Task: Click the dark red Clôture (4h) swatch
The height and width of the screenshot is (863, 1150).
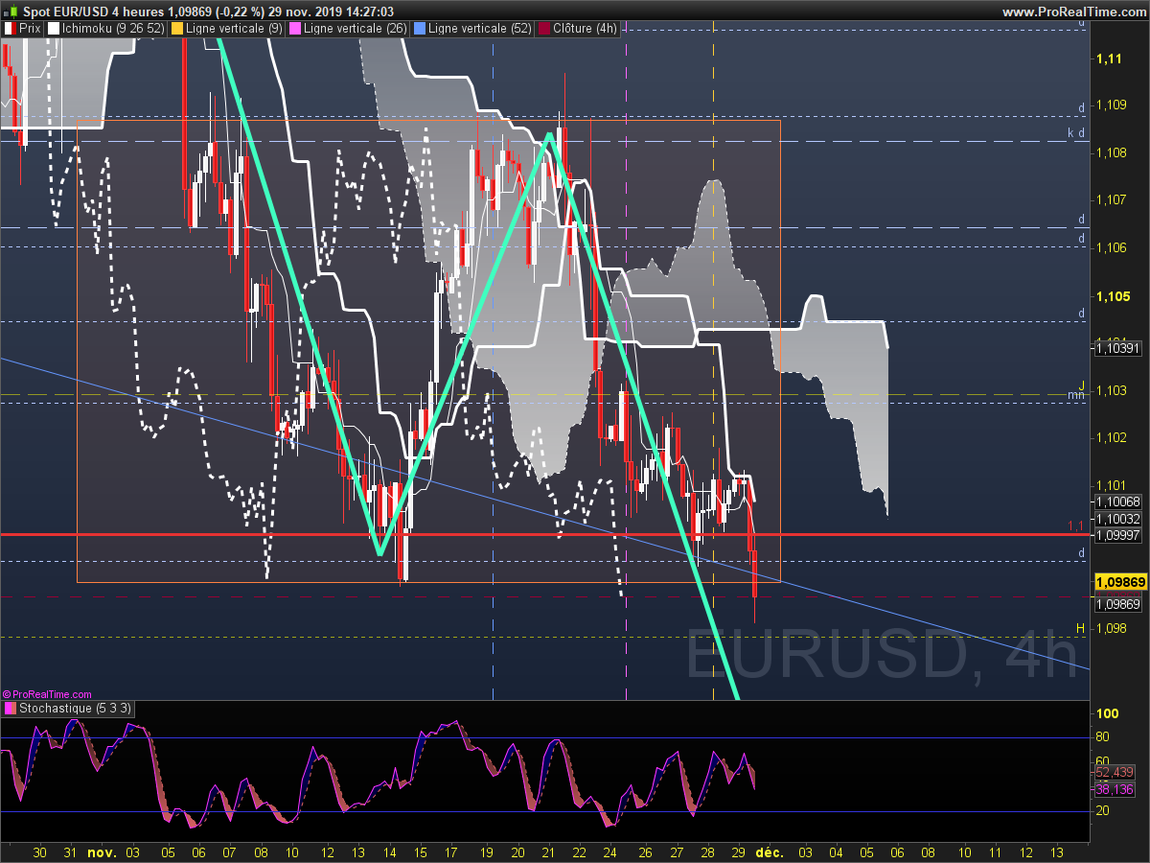Action: point(545,29)
